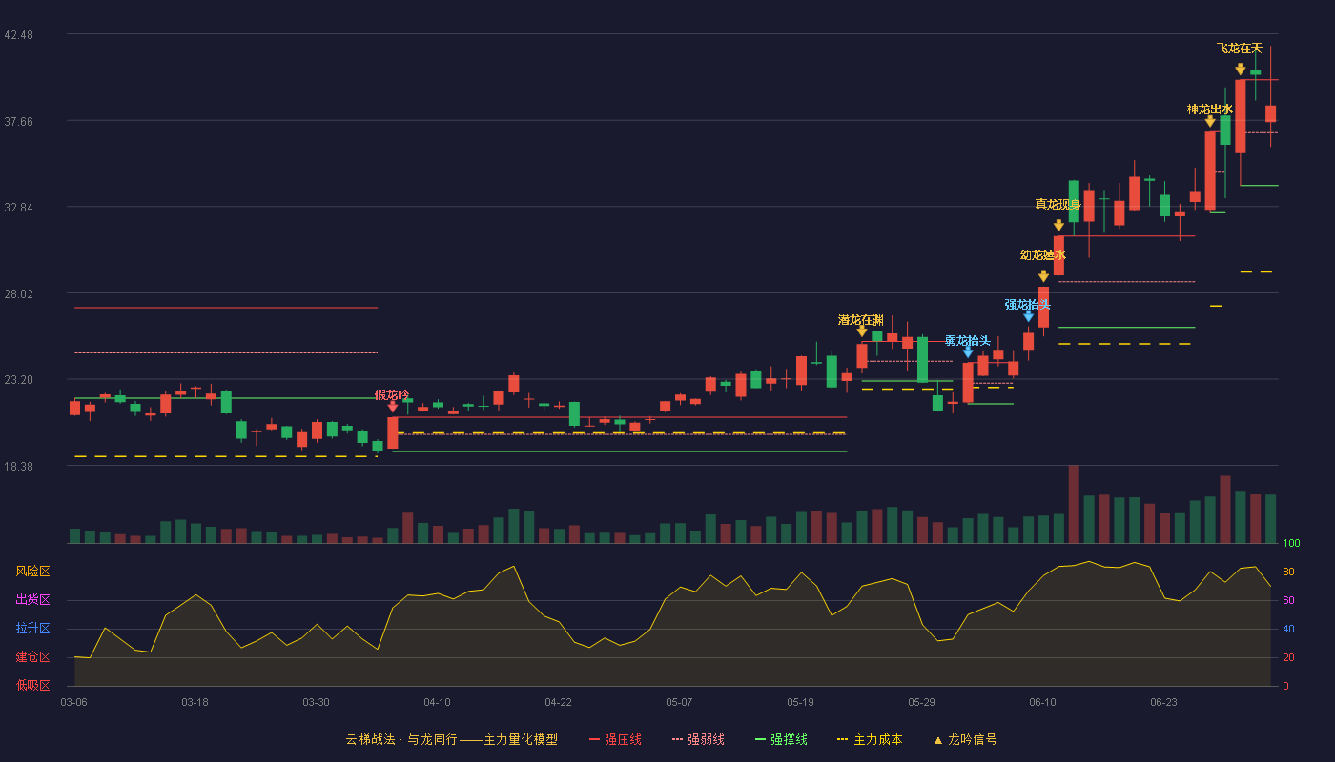Click the 05-07 date axis label

(x=679, y=702)
